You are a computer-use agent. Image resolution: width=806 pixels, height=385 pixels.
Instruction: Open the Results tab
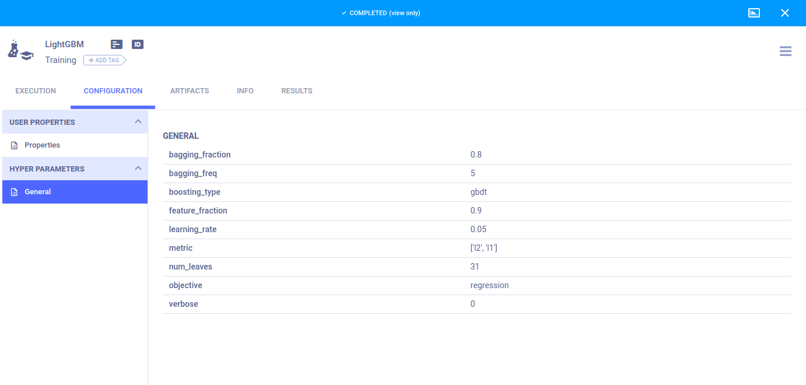297,91
